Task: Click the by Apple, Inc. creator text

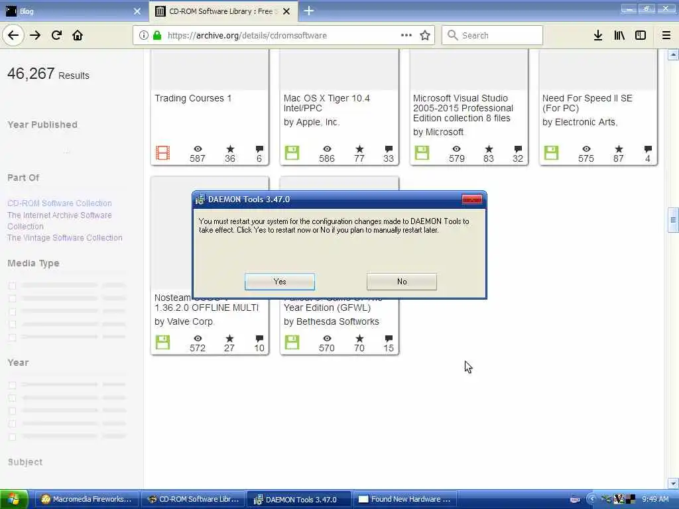Action: (312, 123)
